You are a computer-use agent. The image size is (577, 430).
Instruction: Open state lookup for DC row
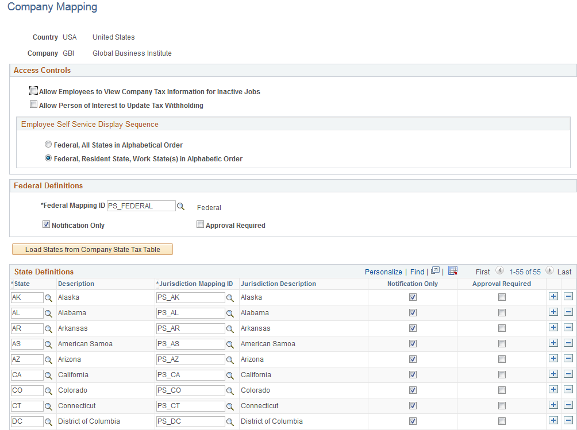pyautogui.click(x=48, y=422)
